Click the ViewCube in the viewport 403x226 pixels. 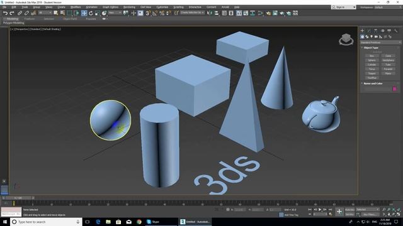click(346, 40)
